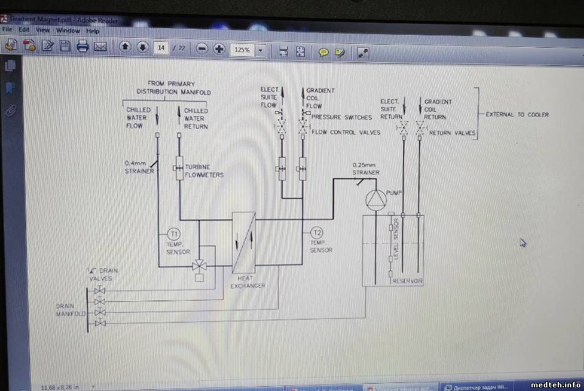Open the Attachments paperclip panel
Screen dimensions: 584x391
pos(10,111)
